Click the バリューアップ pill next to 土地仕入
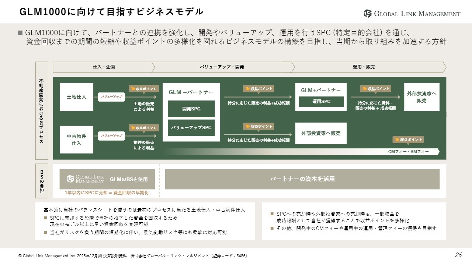The image size is (472, 265). pos(111,97)
